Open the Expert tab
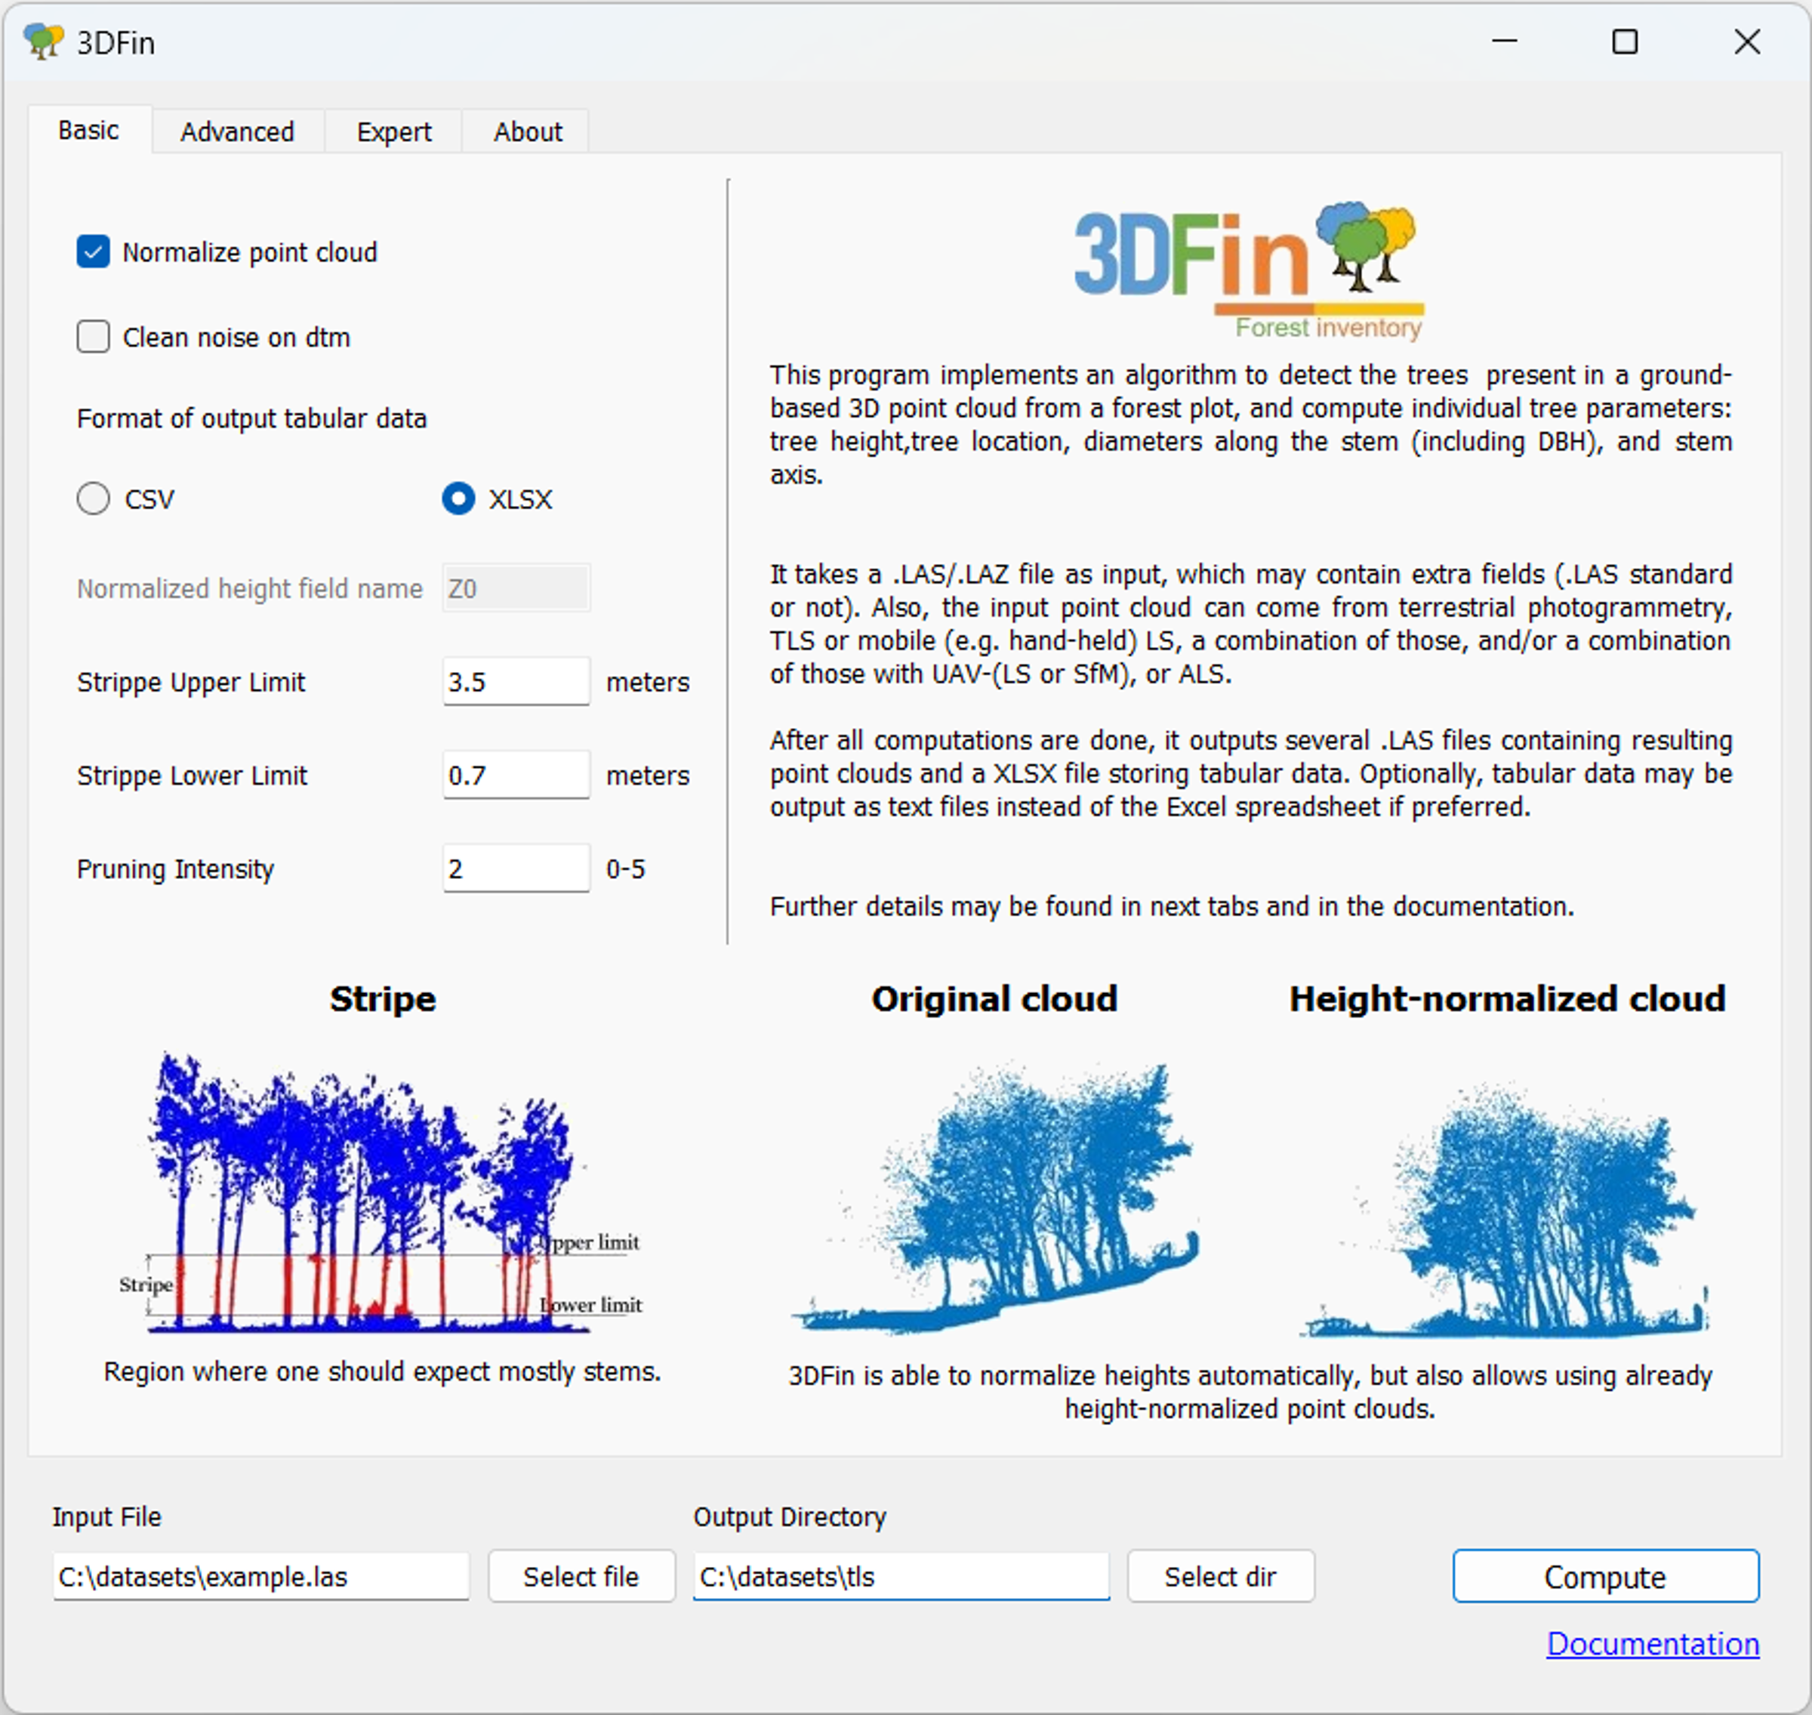Viewport: 1812px width, 1715px height. [x=393, y=131]
